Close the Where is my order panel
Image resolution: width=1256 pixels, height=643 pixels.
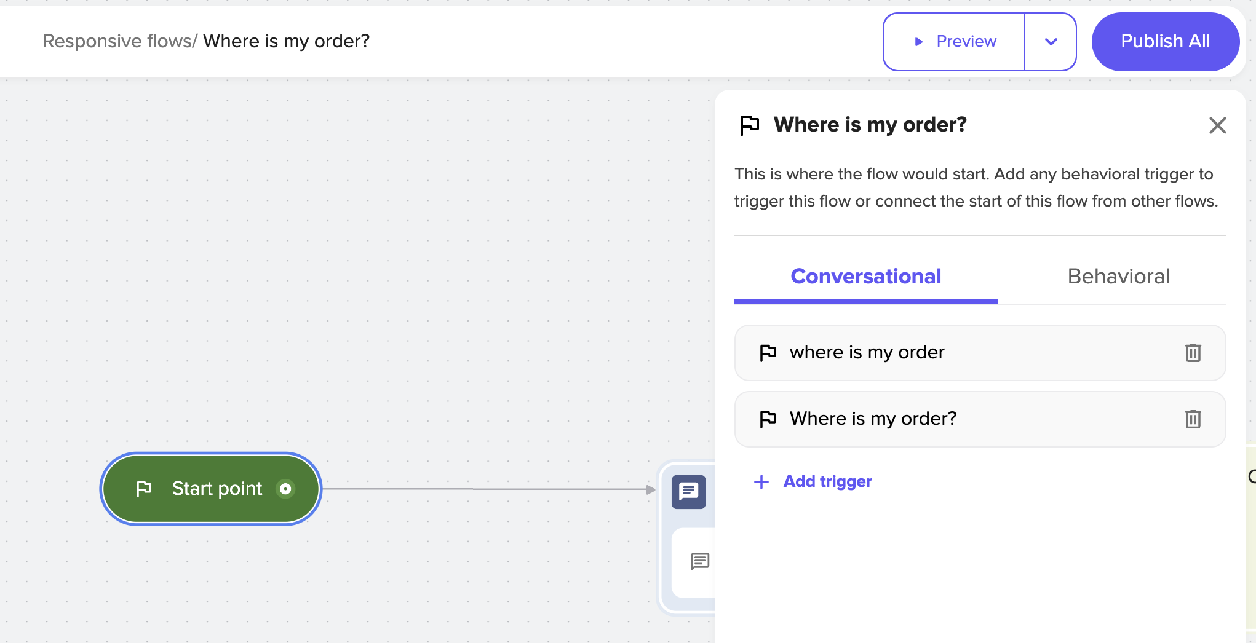1217,125
